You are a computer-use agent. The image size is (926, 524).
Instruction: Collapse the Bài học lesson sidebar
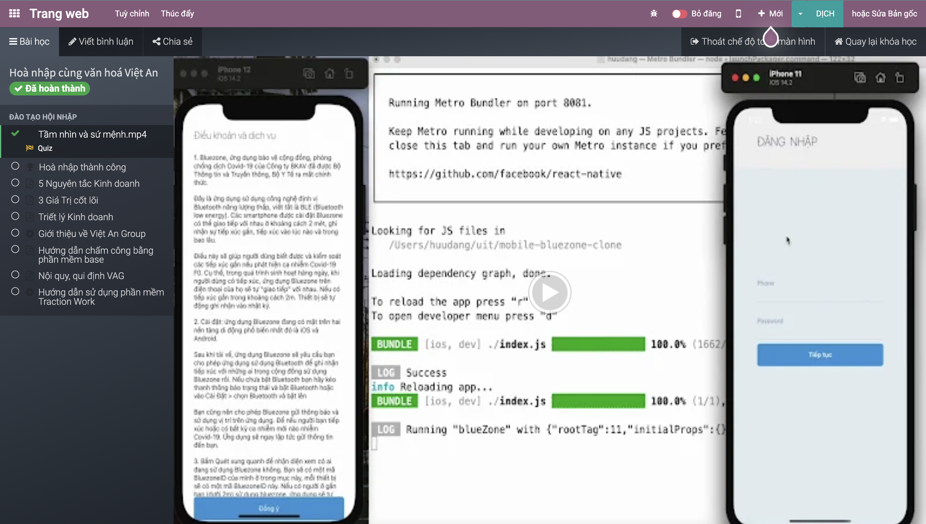[30, 41]
